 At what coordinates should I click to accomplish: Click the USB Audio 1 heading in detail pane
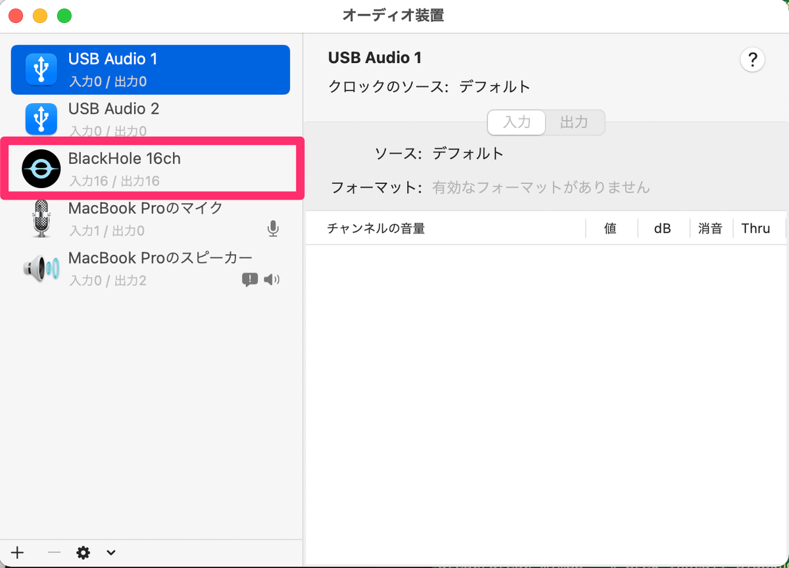tap(375, 58)
